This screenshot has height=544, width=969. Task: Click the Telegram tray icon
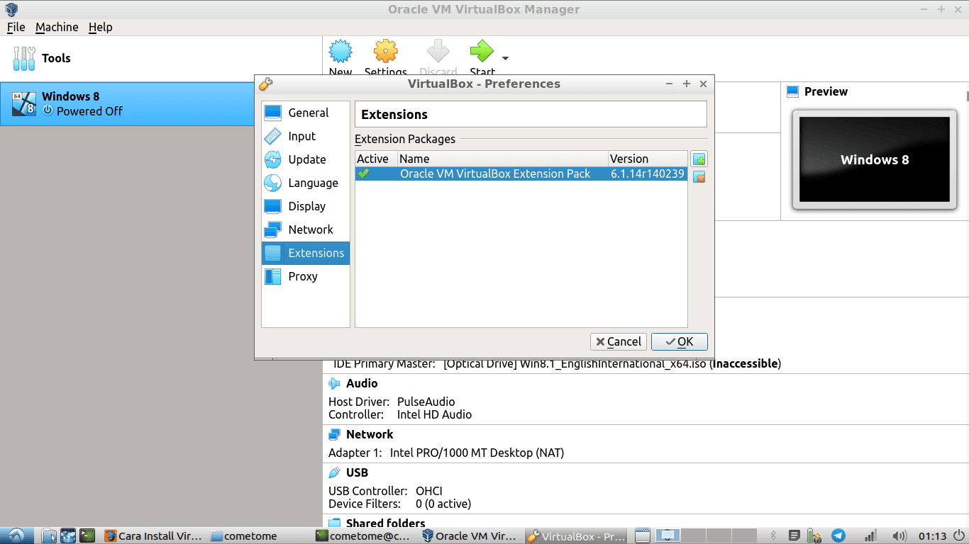tap(838, 536)
